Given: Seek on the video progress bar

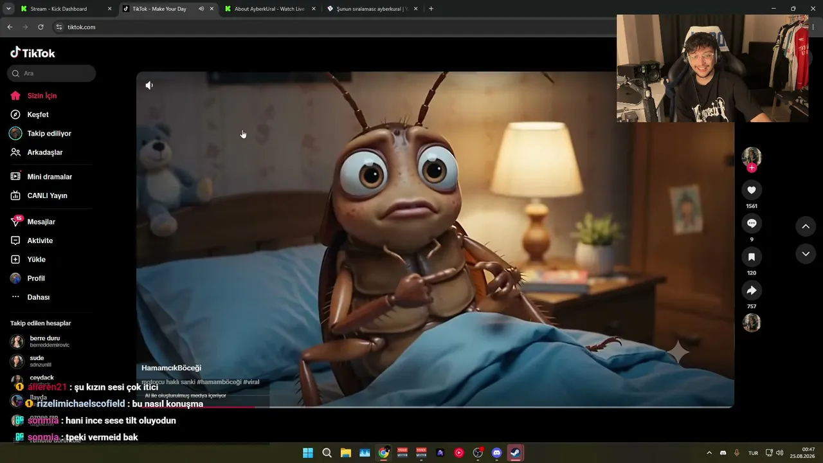Looking at the screenshot, I should click(x=435, y=406).
